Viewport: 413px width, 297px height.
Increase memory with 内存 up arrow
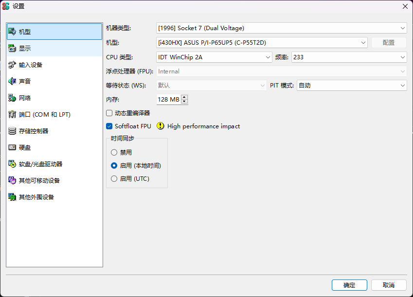(184, 97)
